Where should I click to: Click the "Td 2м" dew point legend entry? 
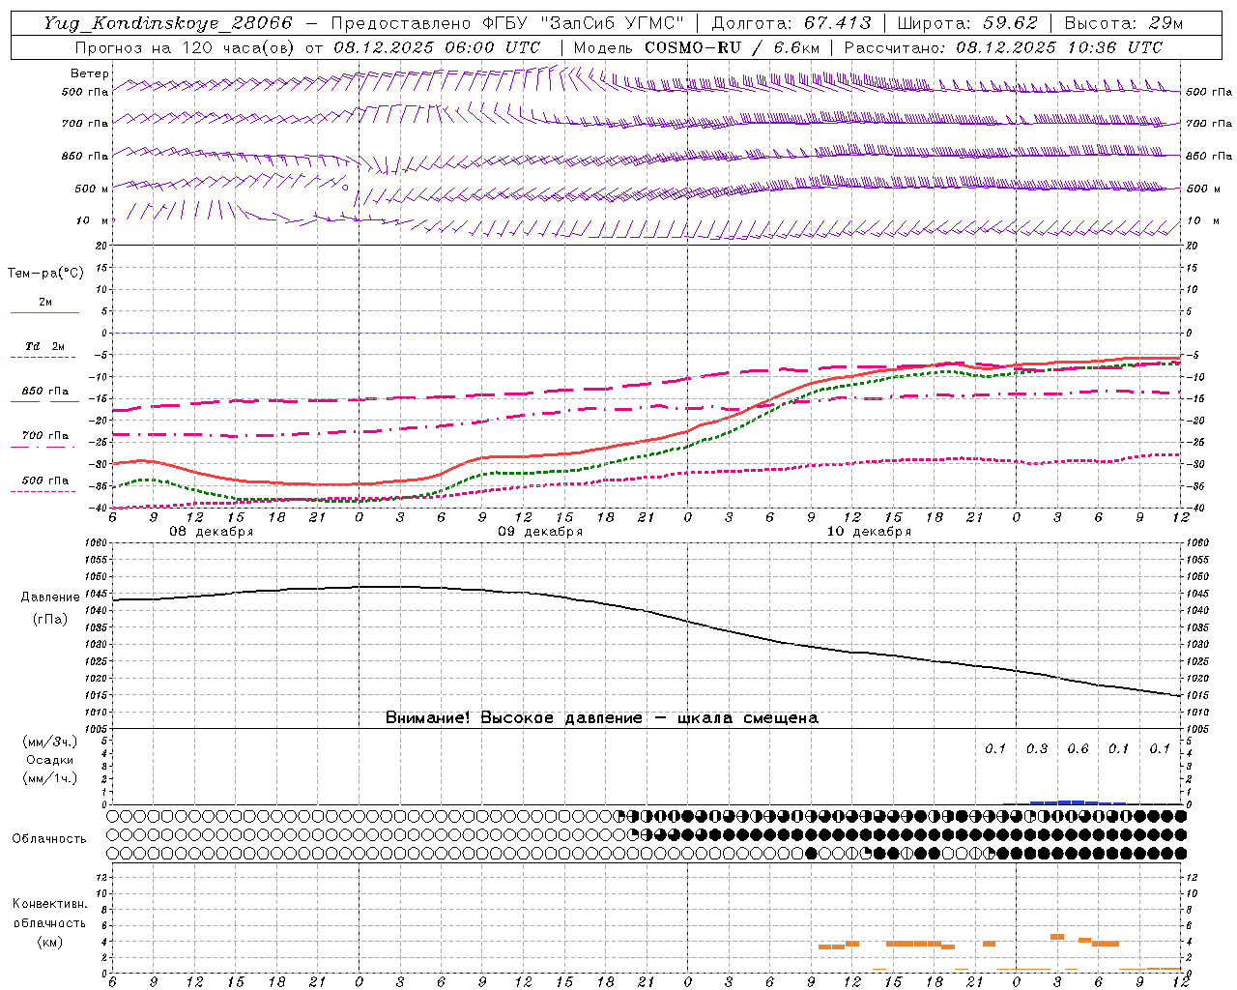coord(45,346)
